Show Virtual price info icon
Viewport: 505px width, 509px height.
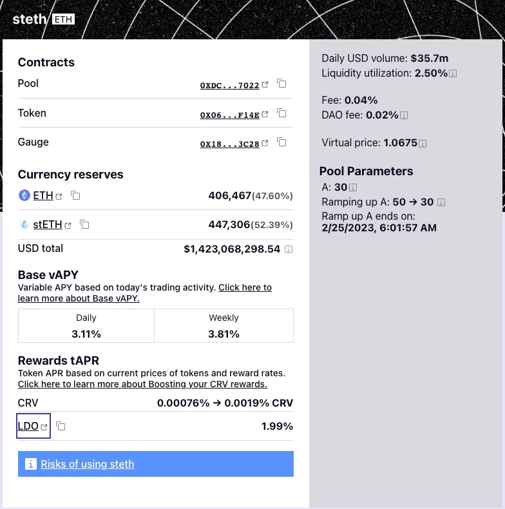[423, 143]
